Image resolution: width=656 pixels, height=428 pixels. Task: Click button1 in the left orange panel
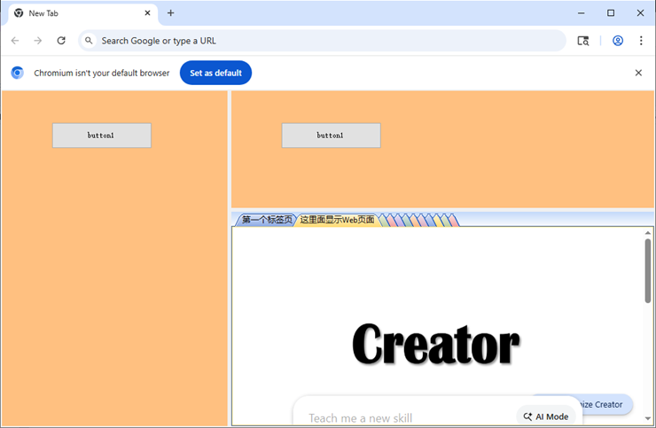tap(102, 136)
